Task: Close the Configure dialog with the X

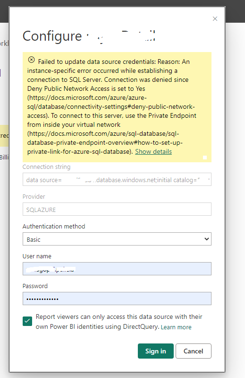Action: (215, 19)
